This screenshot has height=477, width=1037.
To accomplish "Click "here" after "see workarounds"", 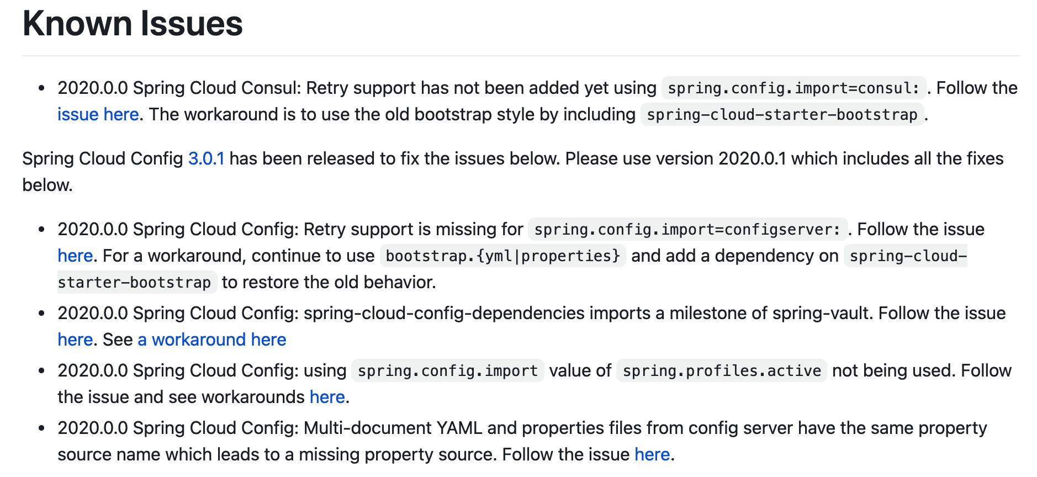I will pyautogui.click(x=327, y=397).
